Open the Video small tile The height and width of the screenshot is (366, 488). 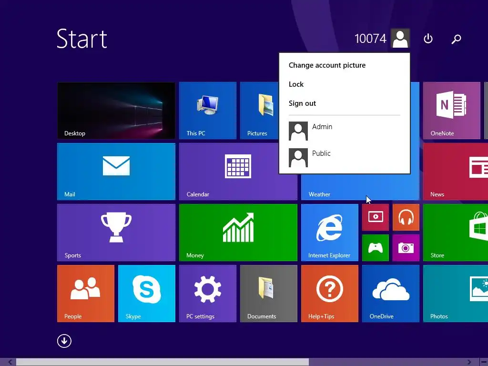(376, 217)
